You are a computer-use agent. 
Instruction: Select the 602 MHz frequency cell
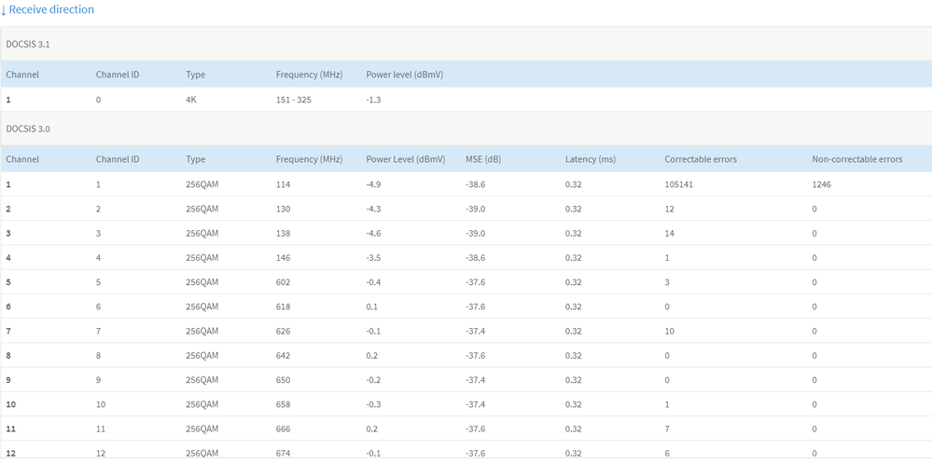[x=284, y=282]
